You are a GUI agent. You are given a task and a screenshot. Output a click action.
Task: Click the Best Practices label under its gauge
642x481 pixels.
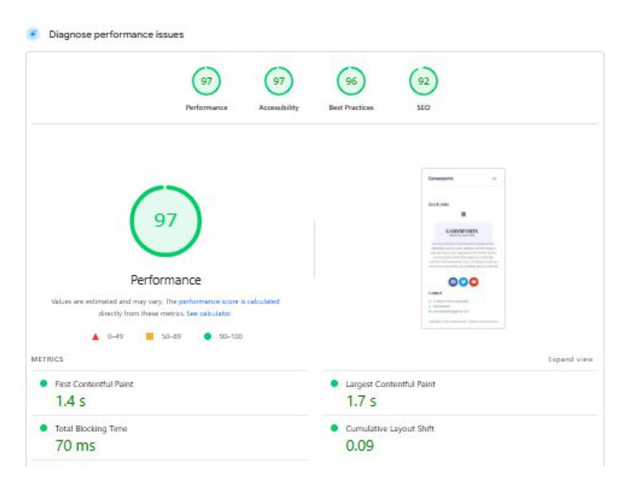click(351, 108)
